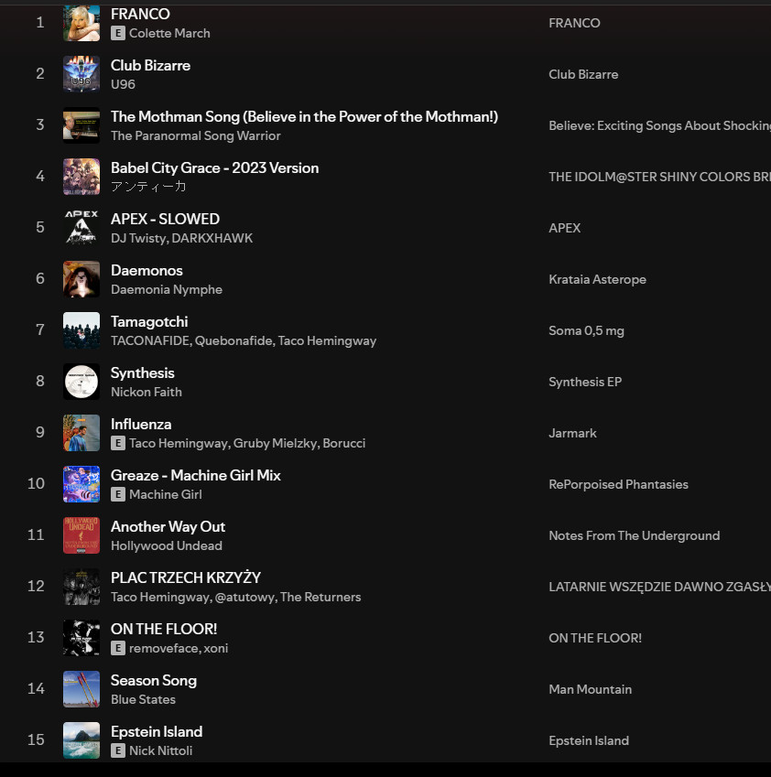Select the Tamagotchi track title
771x777 pixels.
tap(149, 321)
